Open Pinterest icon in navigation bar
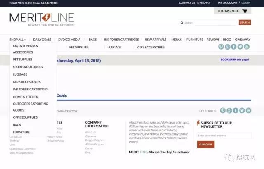The width and height of the screenshot is (264, 169). pyautogui.click(x=221, y=47)
